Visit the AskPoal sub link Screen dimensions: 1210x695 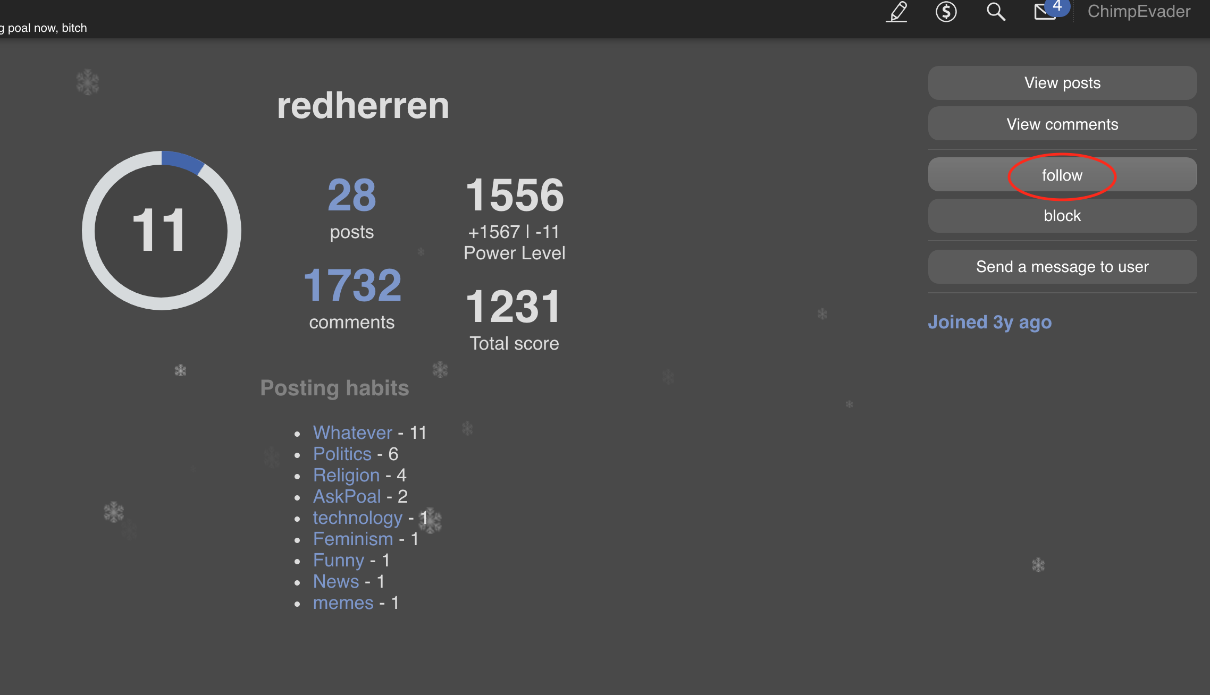[x=347, y=496]
